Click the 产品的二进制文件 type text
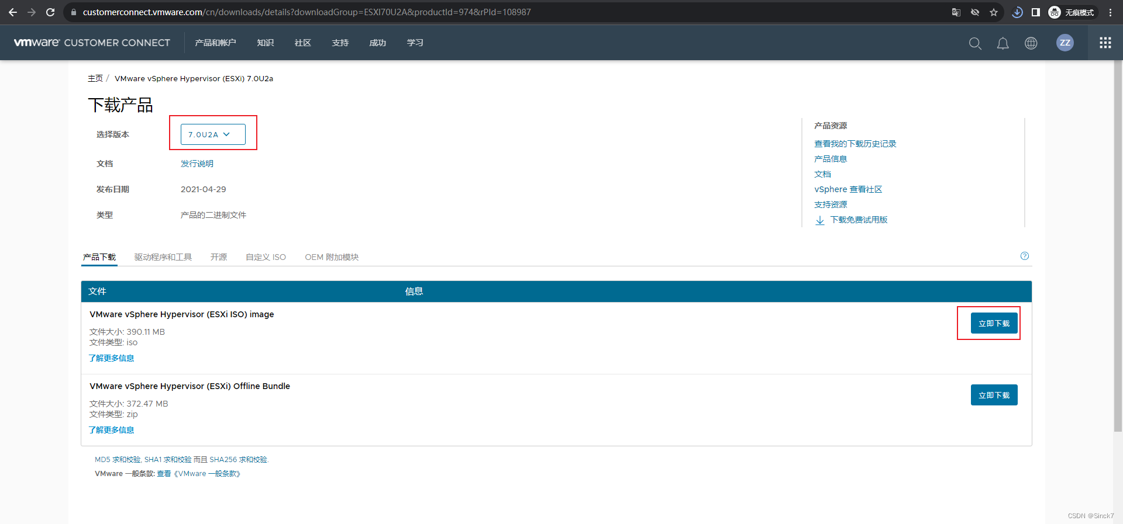 (213, 215)
